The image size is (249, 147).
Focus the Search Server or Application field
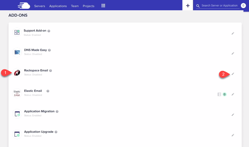pyautogui.click(x=219, y=6)
